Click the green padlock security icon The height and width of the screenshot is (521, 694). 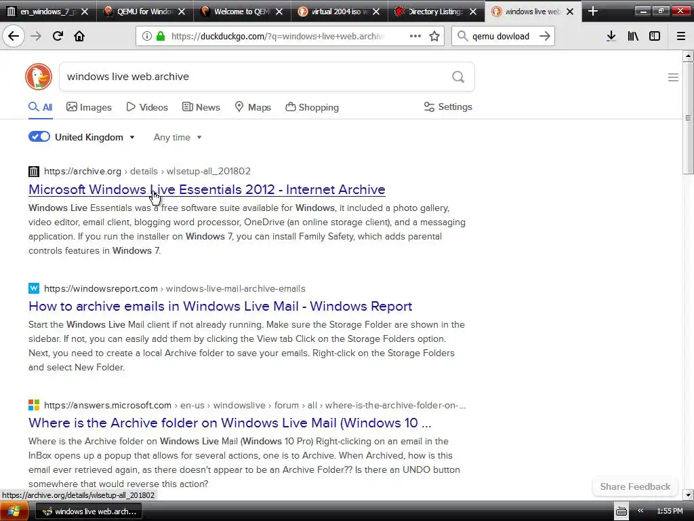161,36
